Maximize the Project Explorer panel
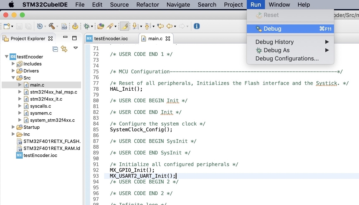Viewport: 359px width, 205px height. pos(75,38)
